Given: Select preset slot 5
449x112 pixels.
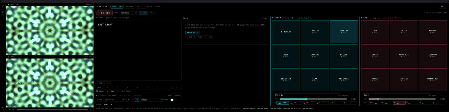Looking at the screenshot, I should [147, 88].
